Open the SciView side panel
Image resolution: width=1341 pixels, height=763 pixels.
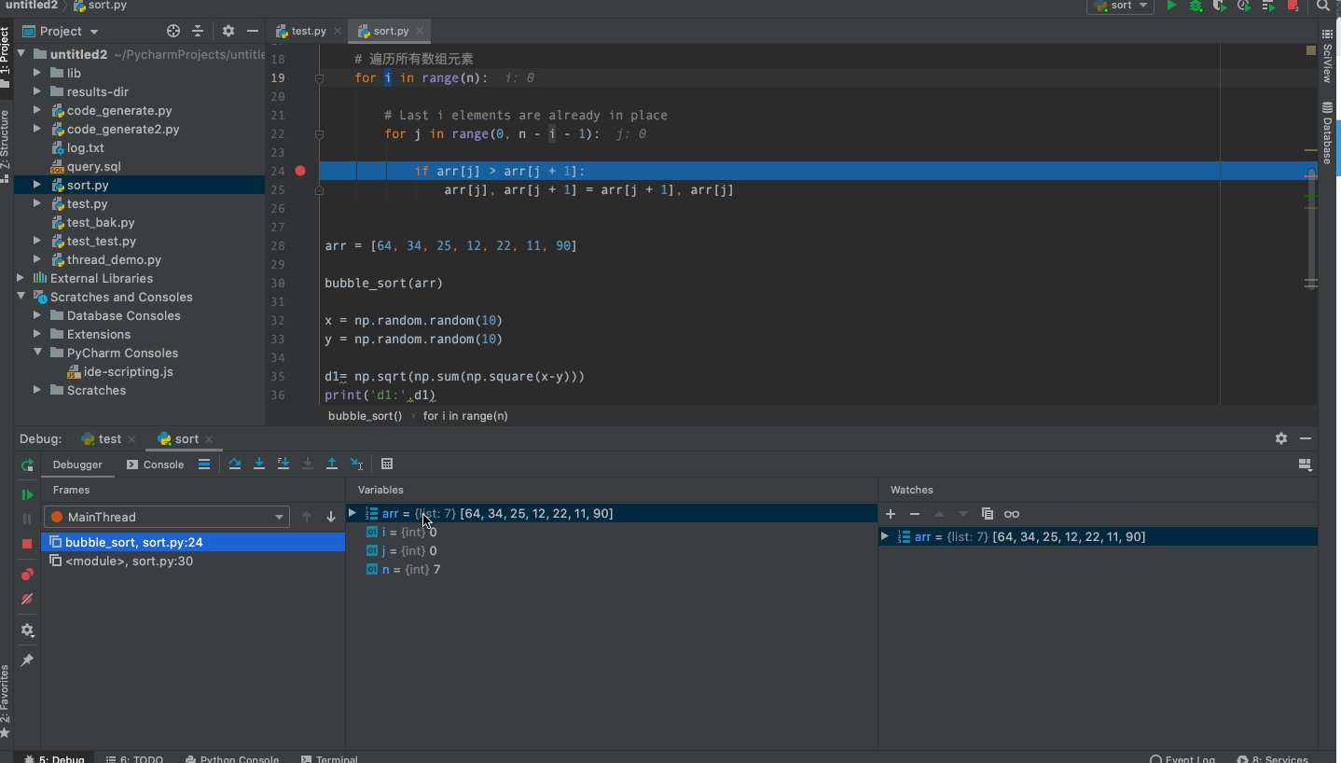[x=1327, y=56]
